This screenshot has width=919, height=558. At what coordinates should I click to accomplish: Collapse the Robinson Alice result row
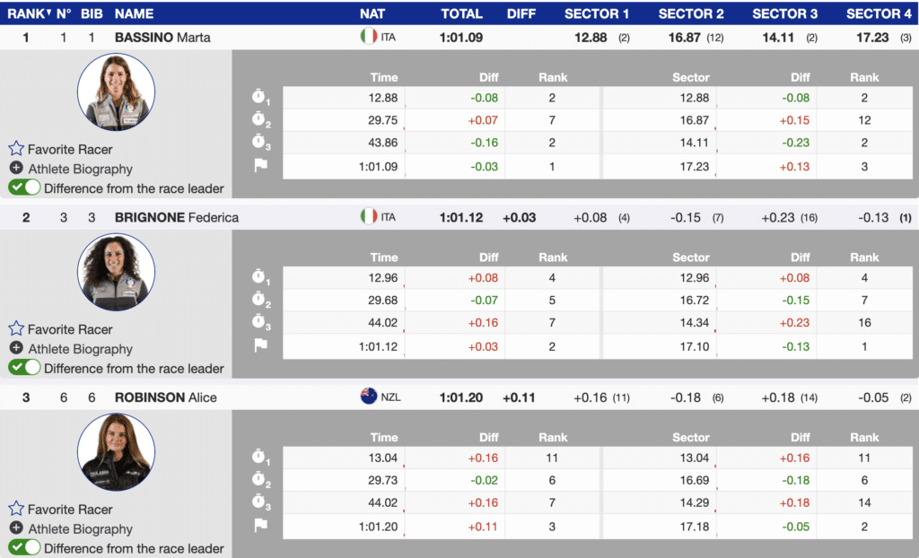pos(166,397)
